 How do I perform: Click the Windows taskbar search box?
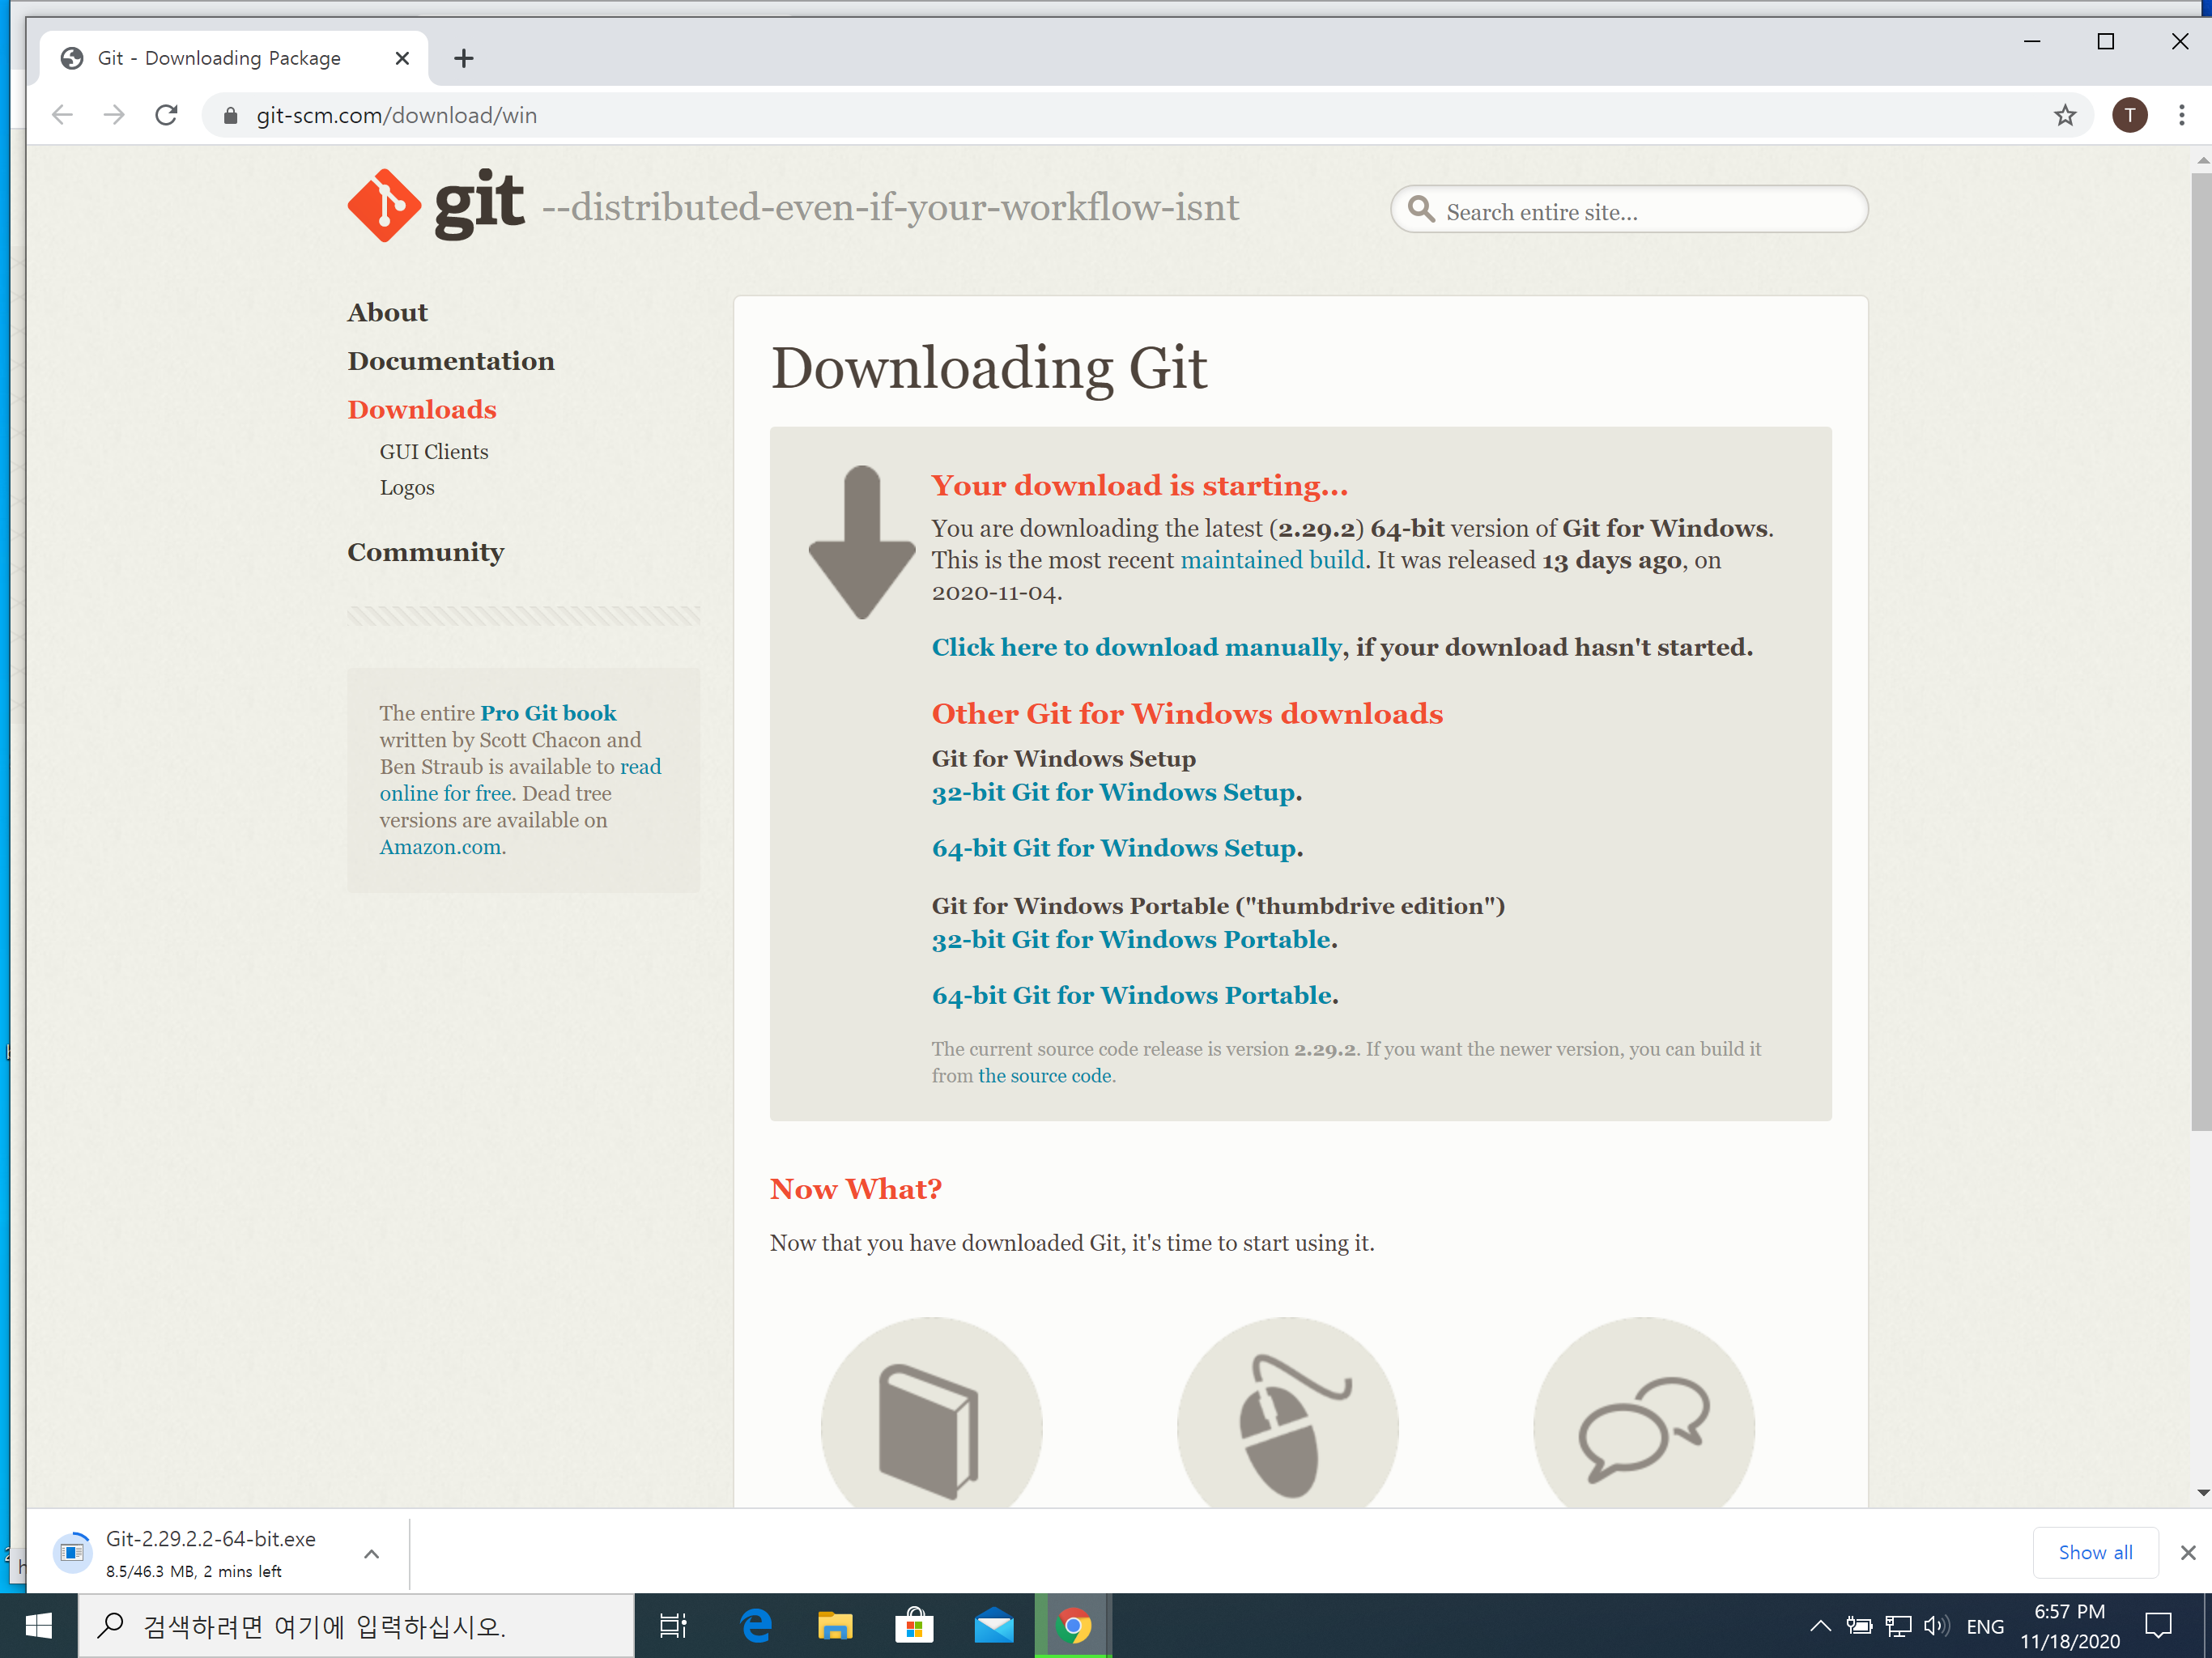[355, 1626]
